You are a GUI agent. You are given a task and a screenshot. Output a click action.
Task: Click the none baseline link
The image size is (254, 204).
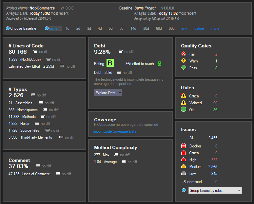coord(215,28)
